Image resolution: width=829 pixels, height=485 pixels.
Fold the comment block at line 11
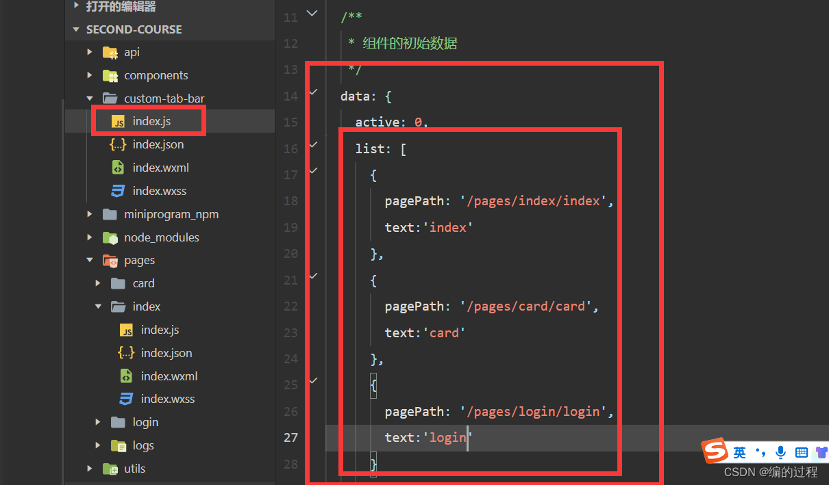point(313,12)
